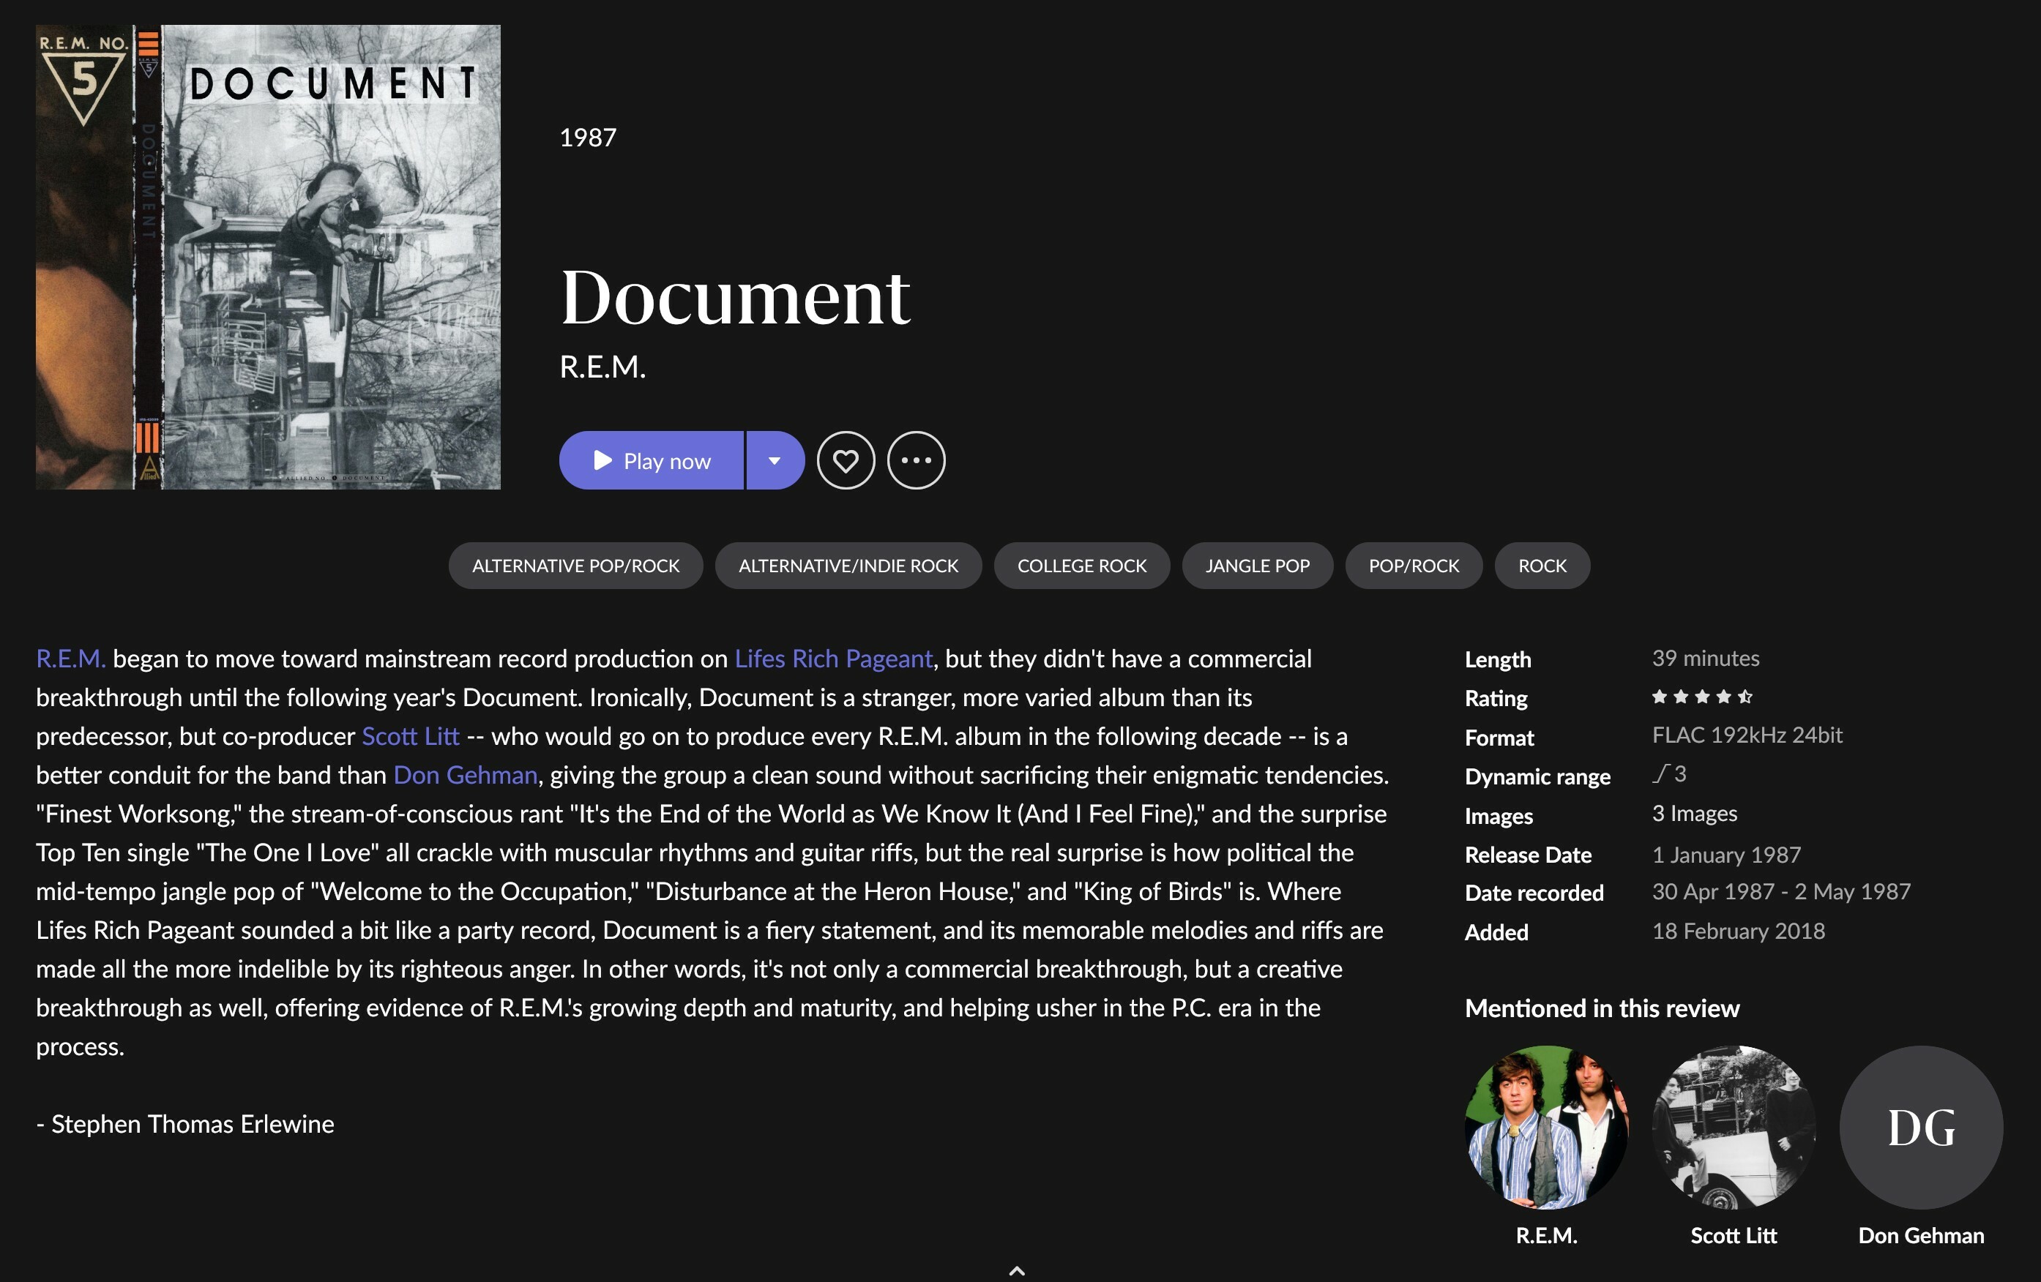Image resolution: width=2041 pixels, height=1282 pixels.
Task: Open R.E.M. artist photo in mentions
Action: click(1547, 1127)
